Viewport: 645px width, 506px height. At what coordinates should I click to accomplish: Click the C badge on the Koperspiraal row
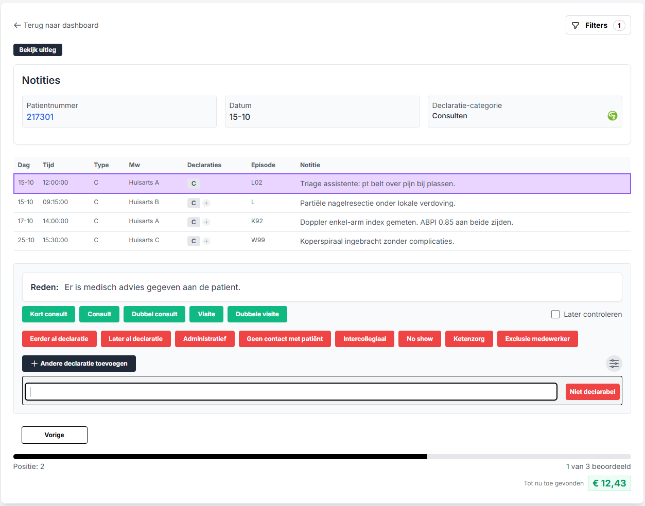194,241
